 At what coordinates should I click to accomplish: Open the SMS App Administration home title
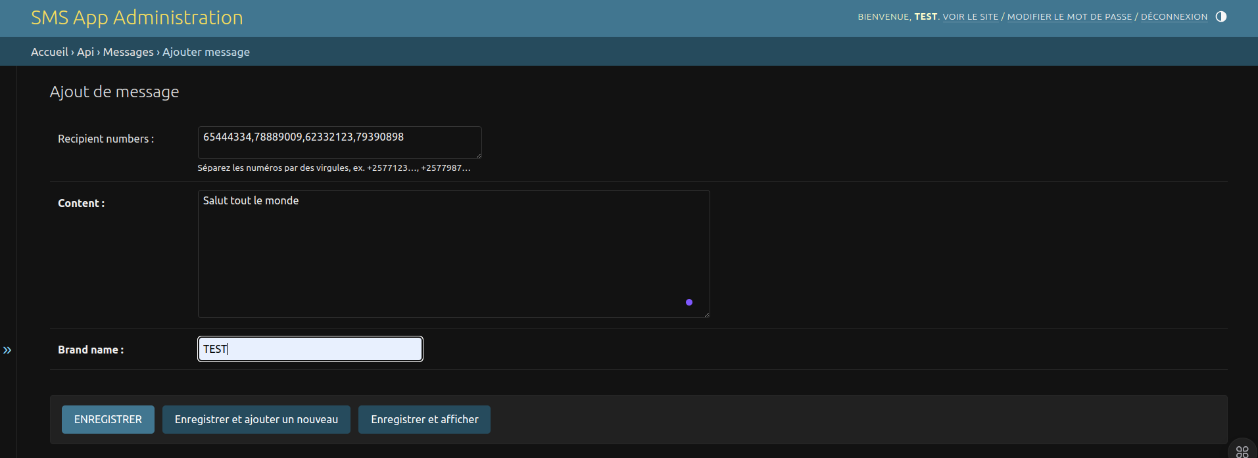[x=137, y=18]
